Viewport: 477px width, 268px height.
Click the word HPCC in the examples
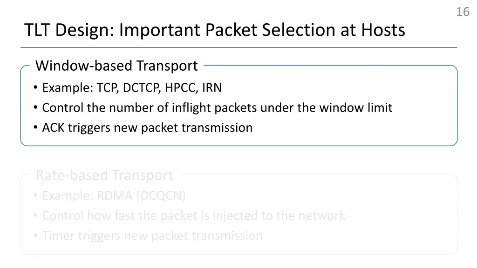point(180,88)
